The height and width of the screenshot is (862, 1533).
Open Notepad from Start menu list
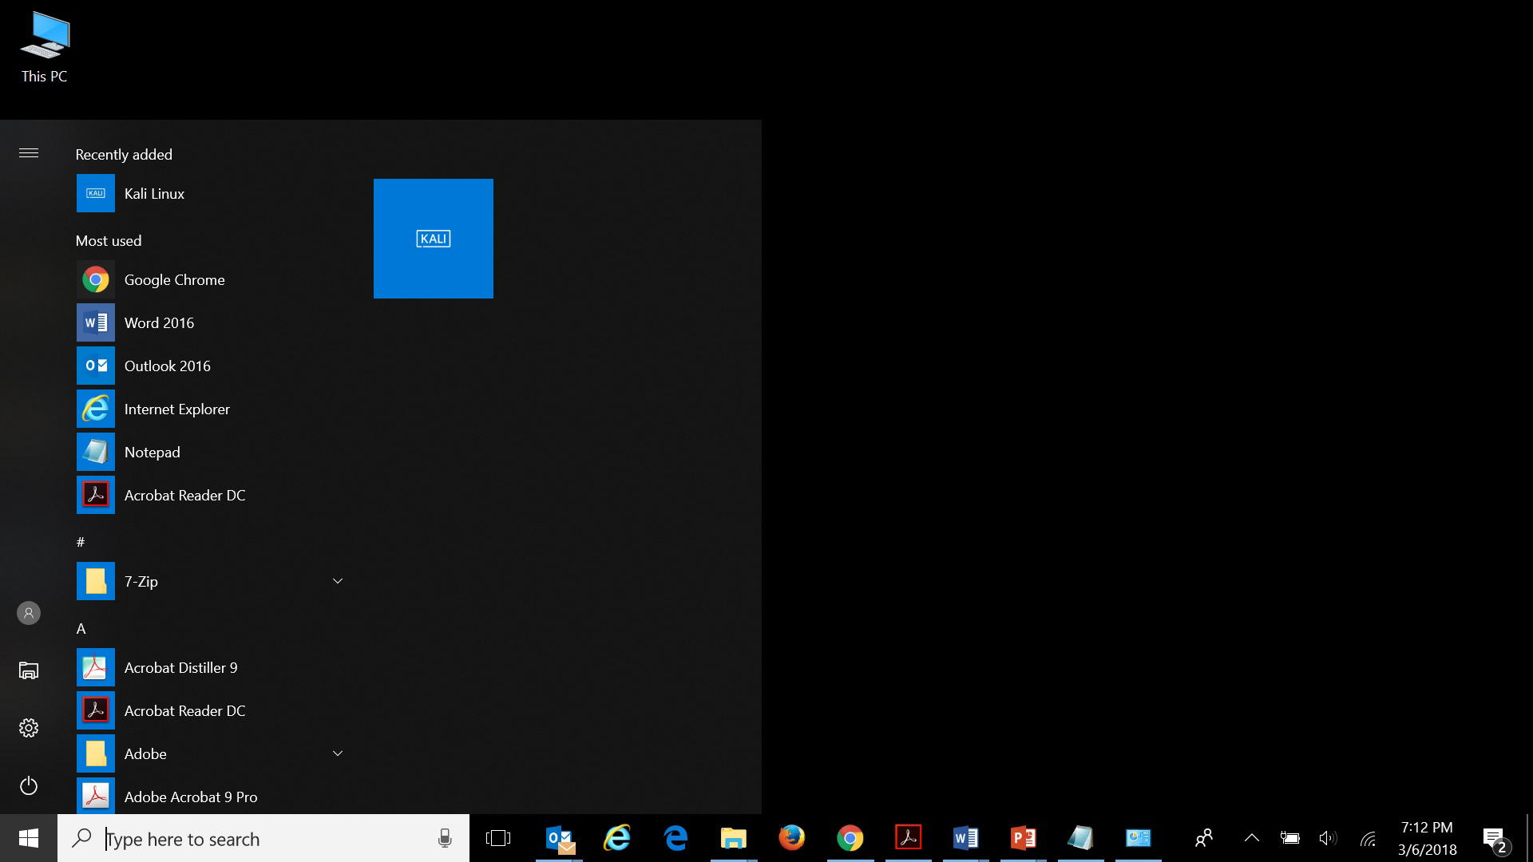212,452
